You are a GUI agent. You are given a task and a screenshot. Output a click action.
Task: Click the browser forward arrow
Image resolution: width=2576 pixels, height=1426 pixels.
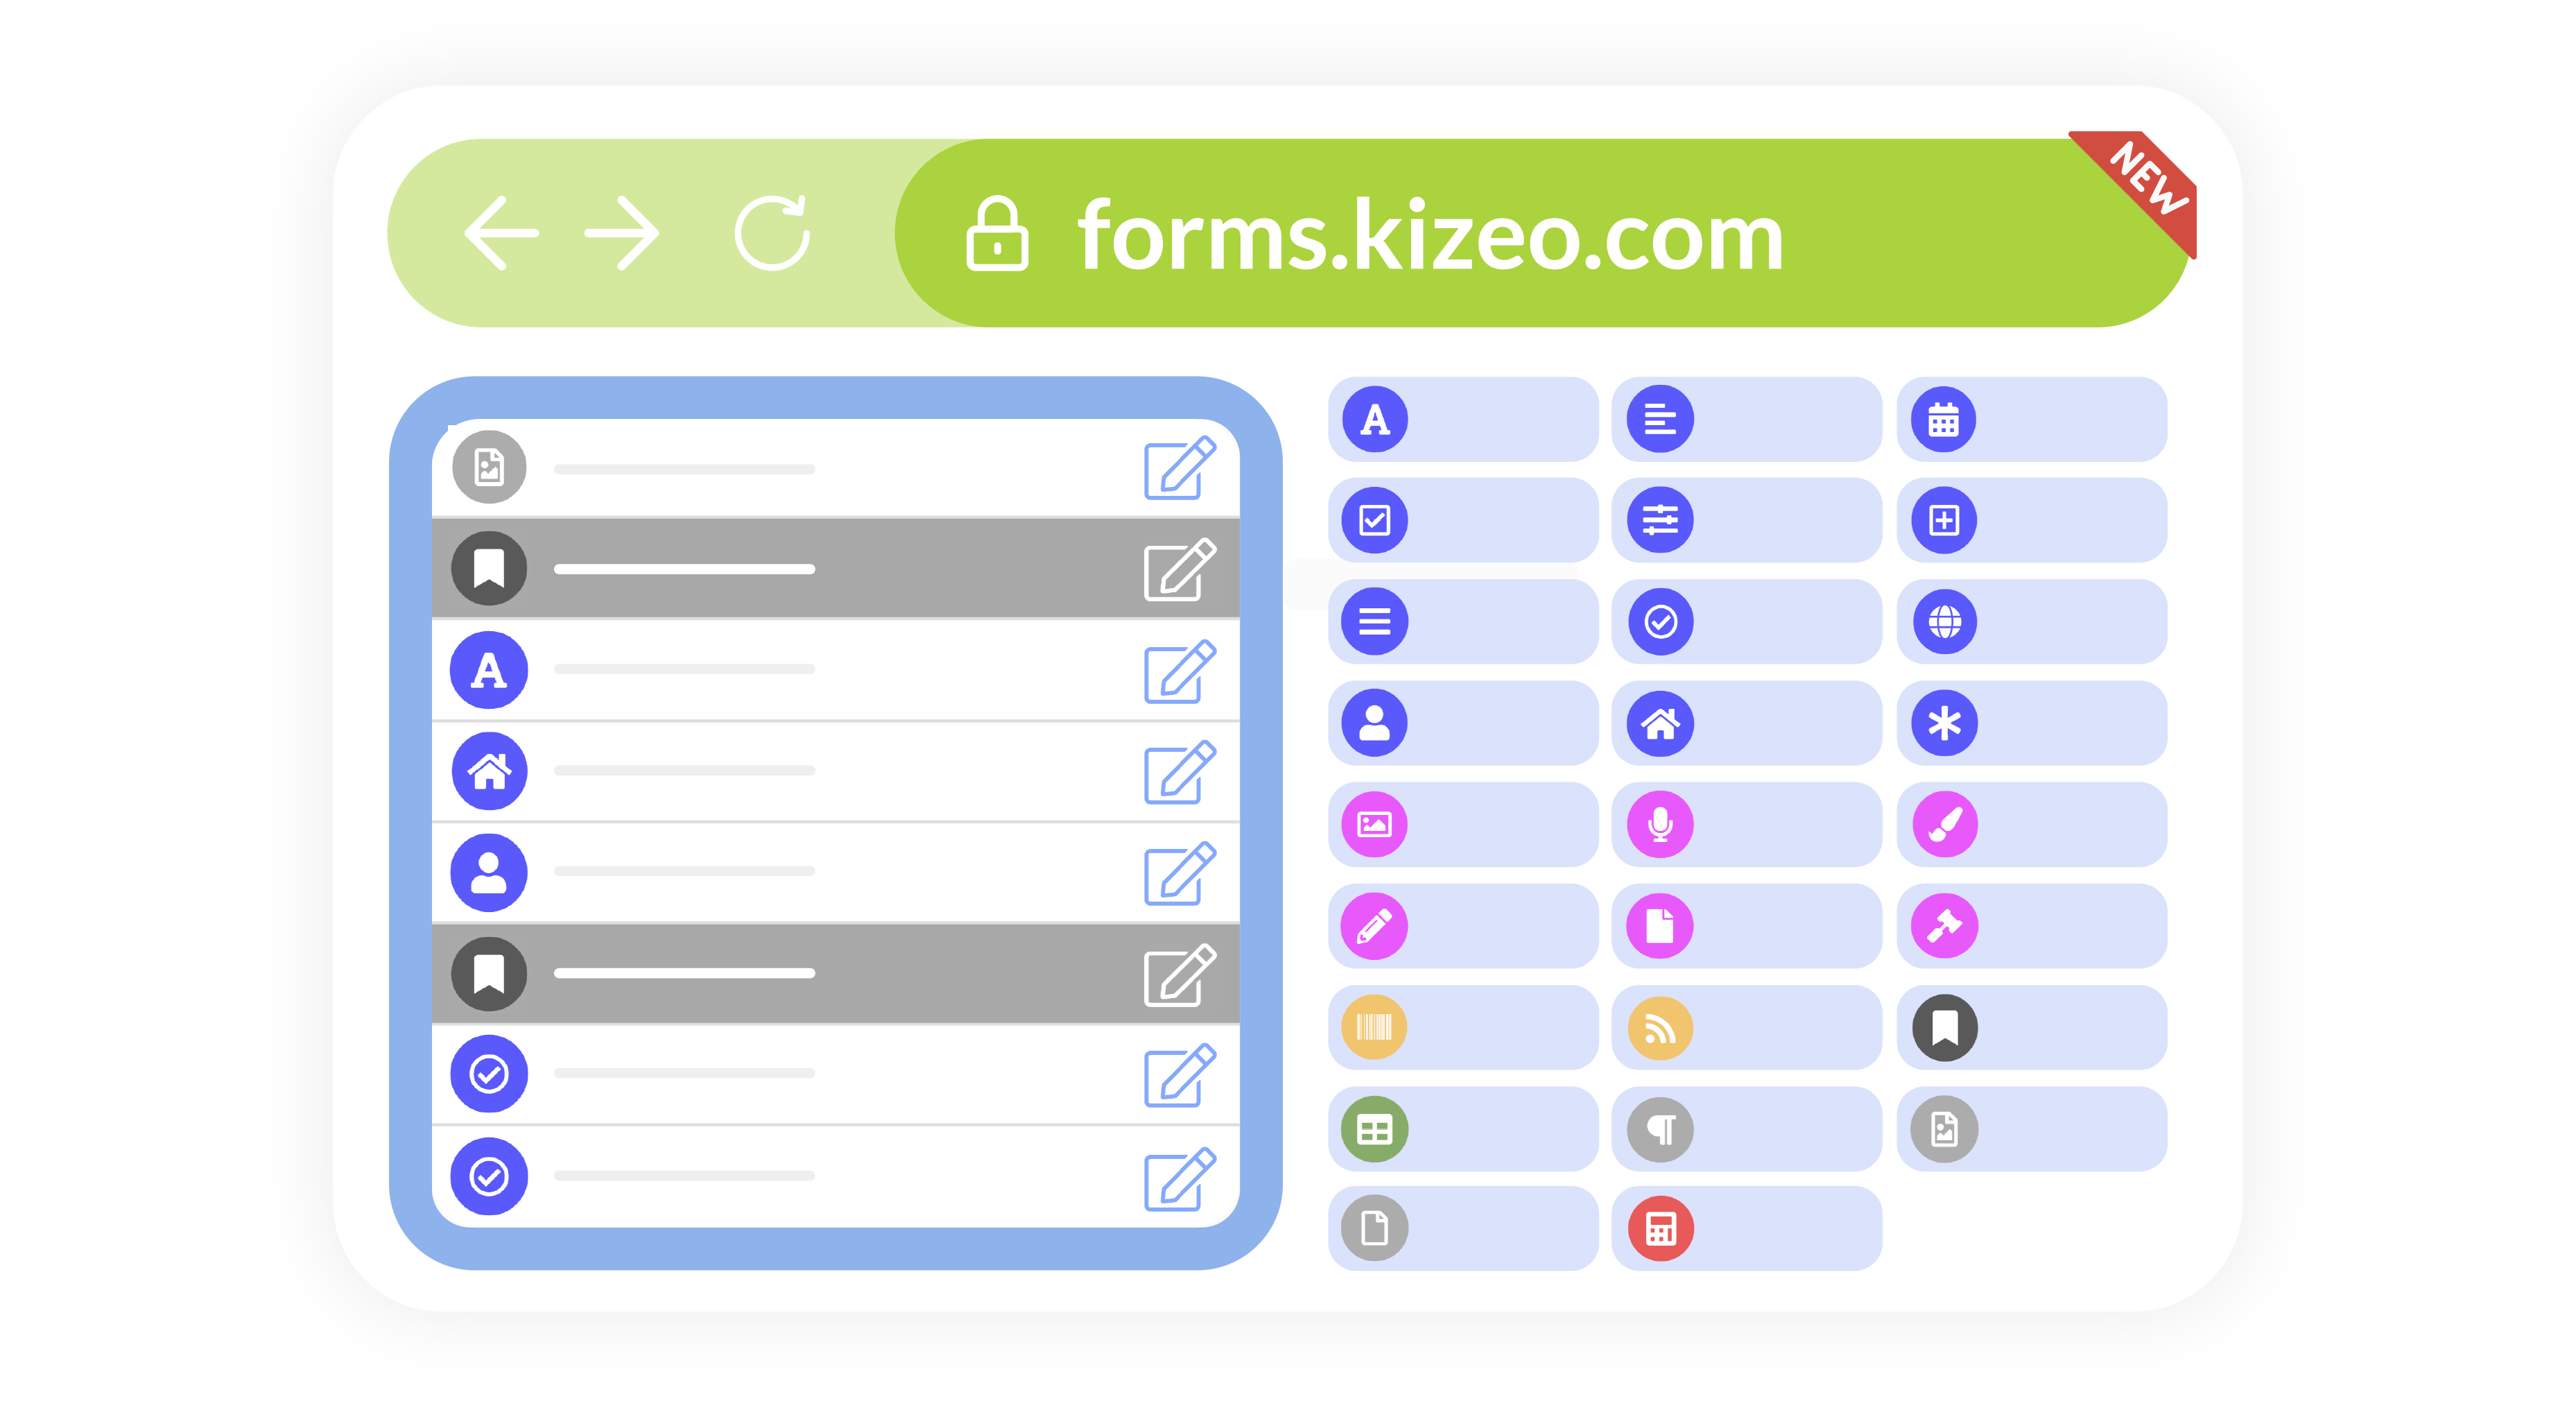(622, 233)
